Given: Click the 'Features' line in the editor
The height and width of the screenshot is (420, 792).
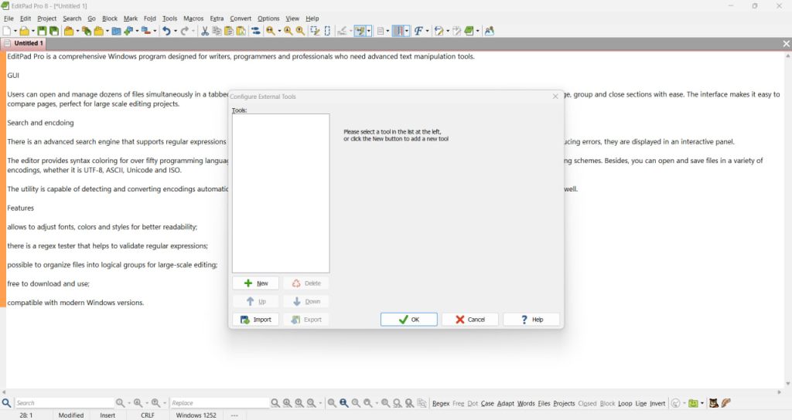Looking at the screenshot, I should [x=21, y=208].
